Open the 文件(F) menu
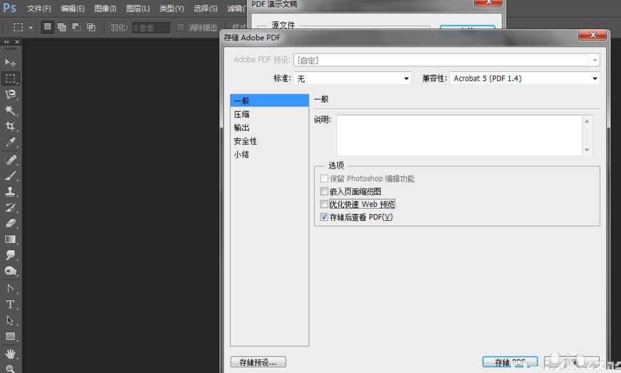Screen dimensions: 621x373 tap(39, 9)
